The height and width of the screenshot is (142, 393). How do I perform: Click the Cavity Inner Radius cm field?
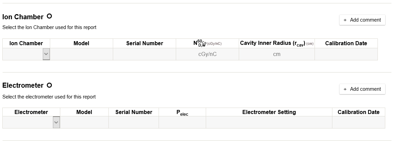click(x=276, y=54)
